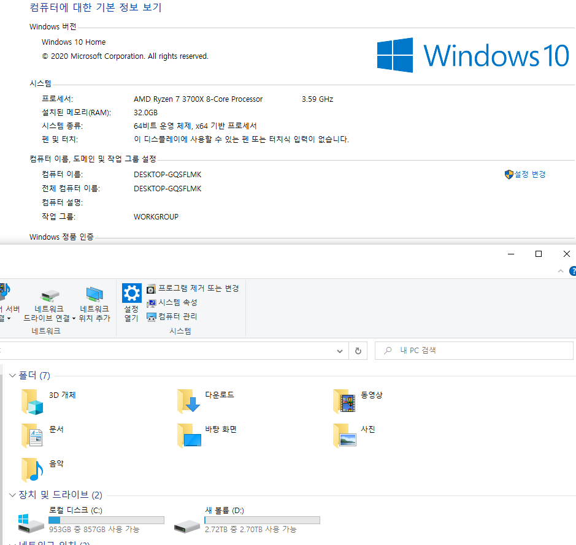Image resolution: width=576 pixels, height=545 pixels.
Task: Minimize the 내 PC explorer window
Action: coord(511,254)
